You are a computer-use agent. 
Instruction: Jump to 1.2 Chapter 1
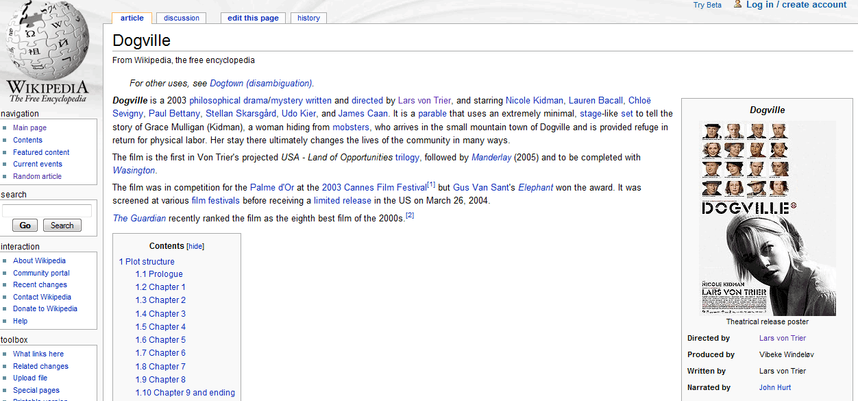160,287
